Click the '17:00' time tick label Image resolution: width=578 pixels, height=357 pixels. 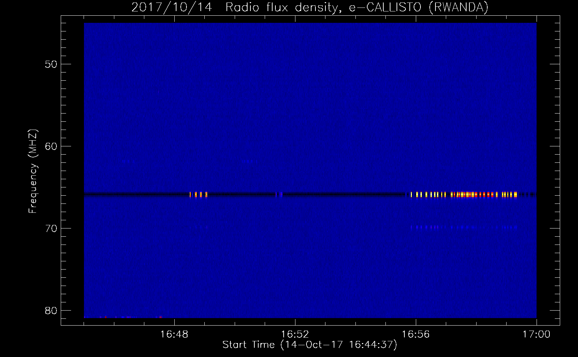tap(537, 334)
